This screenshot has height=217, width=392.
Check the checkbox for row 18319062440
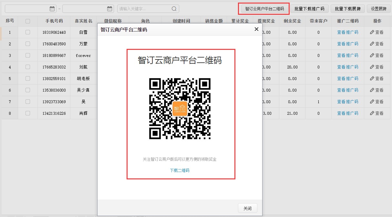click(x=28, y=32)
